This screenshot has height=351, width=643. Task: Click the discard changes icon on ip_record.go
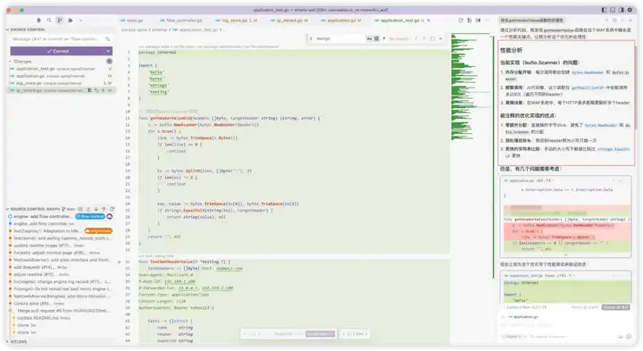pos(96,90)
